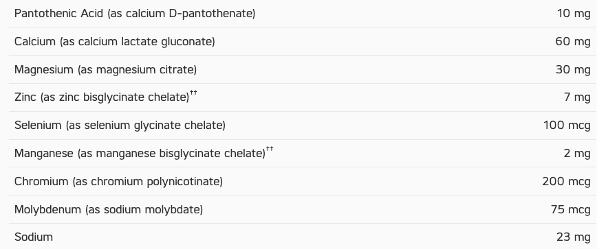
Task: Click Magnesium (as magnesium citrate) row label
Action: click(105, 70)
